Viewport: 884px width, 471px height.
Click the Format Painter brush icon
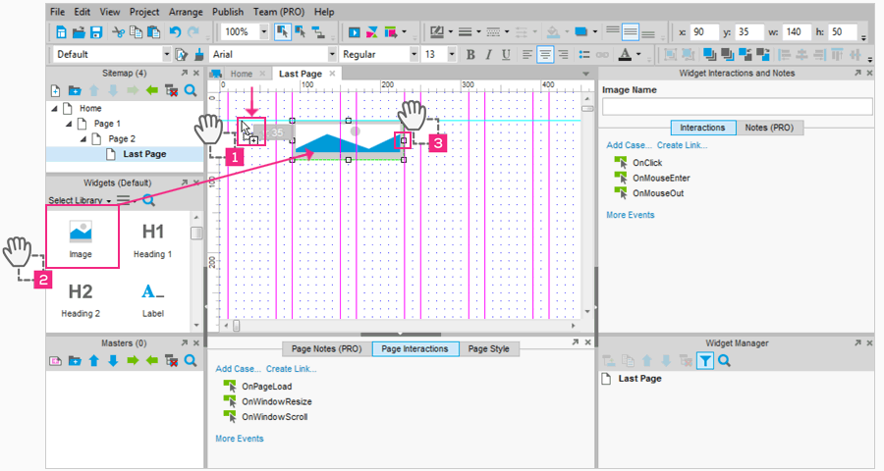[199, 54]
